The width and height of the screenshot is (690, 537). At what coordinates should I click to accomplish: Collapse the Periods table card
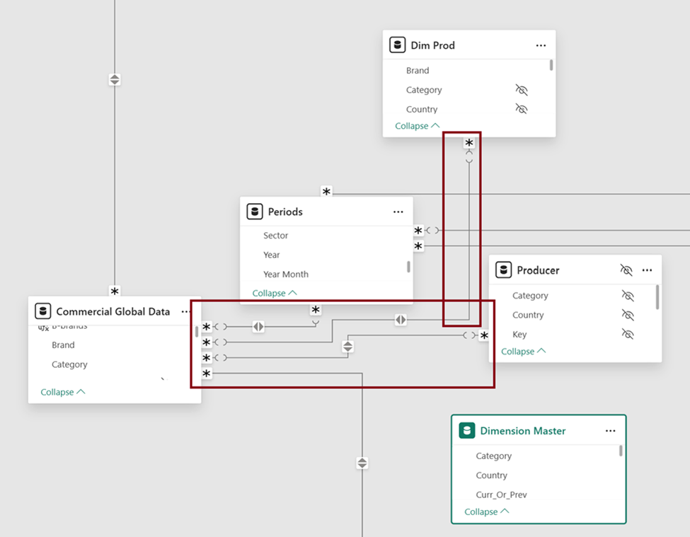tap(274, 293)
